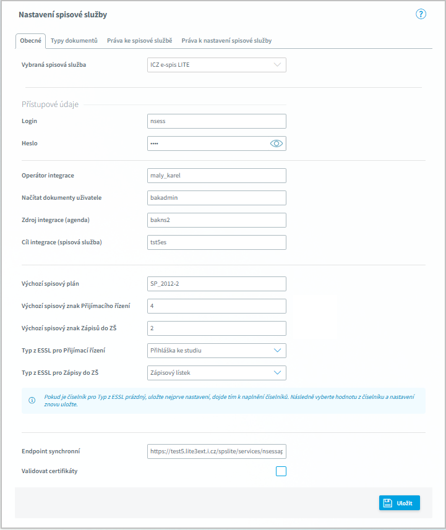446x530 pixels.
Task: Click the info icon in the hint box
Action: 32,400
